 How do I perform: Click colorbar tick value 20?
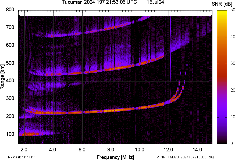(233, 90)
